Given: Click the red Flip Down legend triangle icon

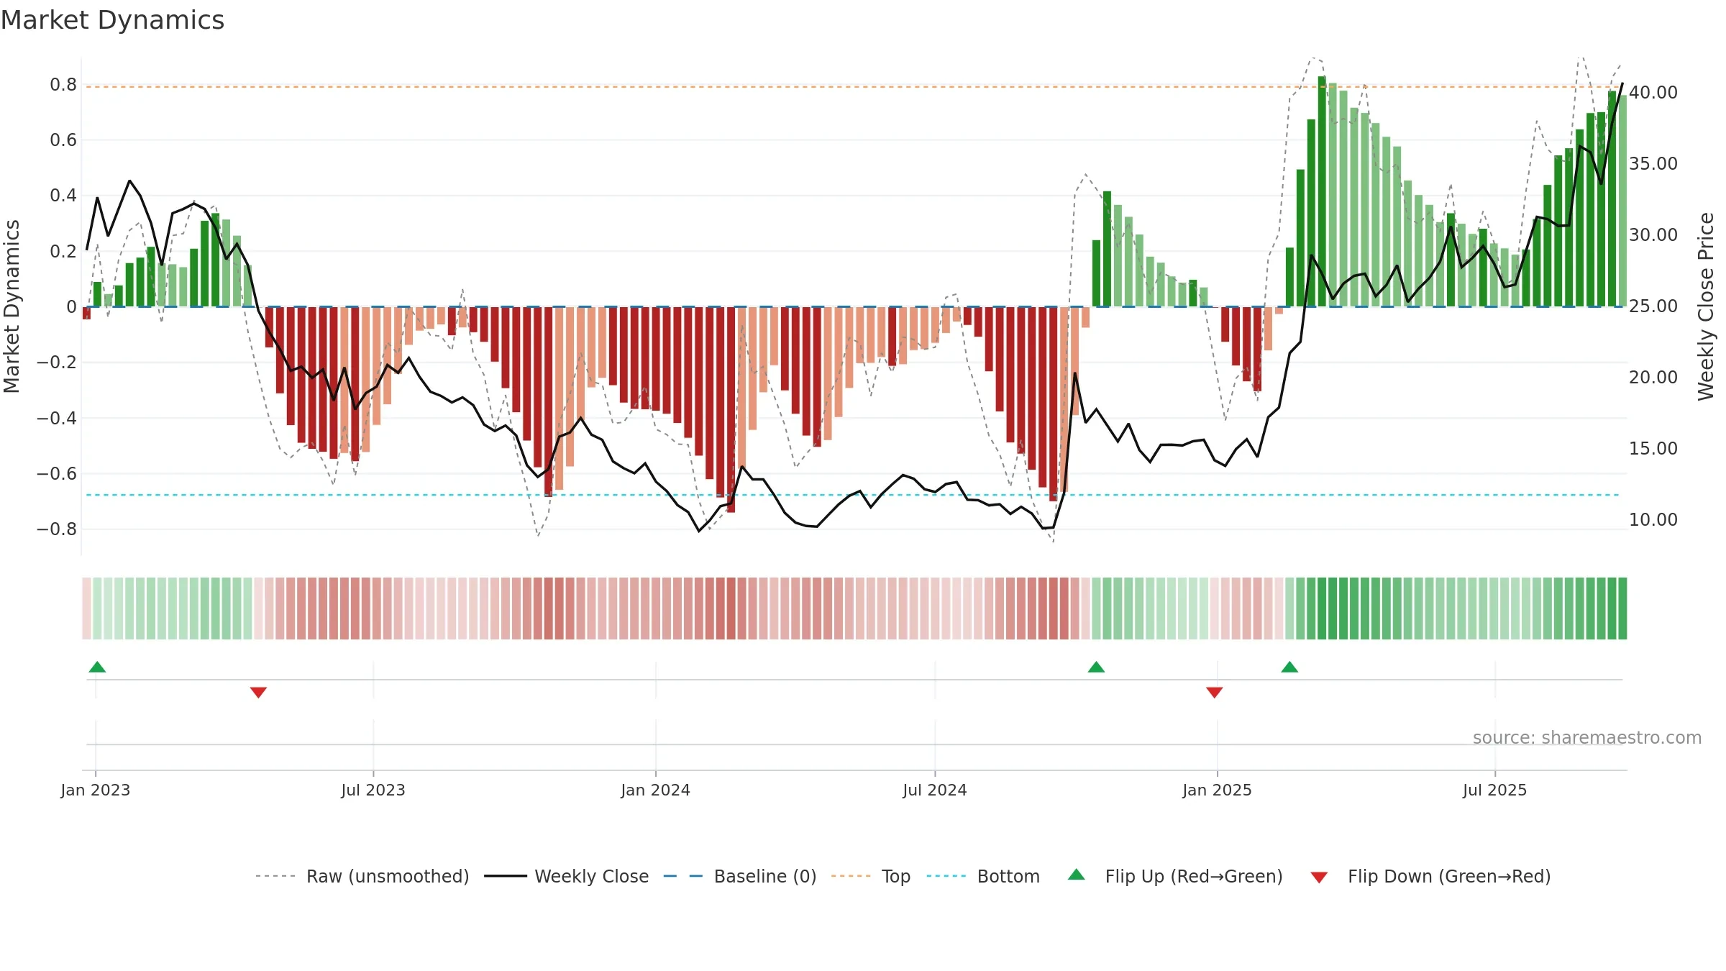Looking at the screenshot, I should point(1319,877).
